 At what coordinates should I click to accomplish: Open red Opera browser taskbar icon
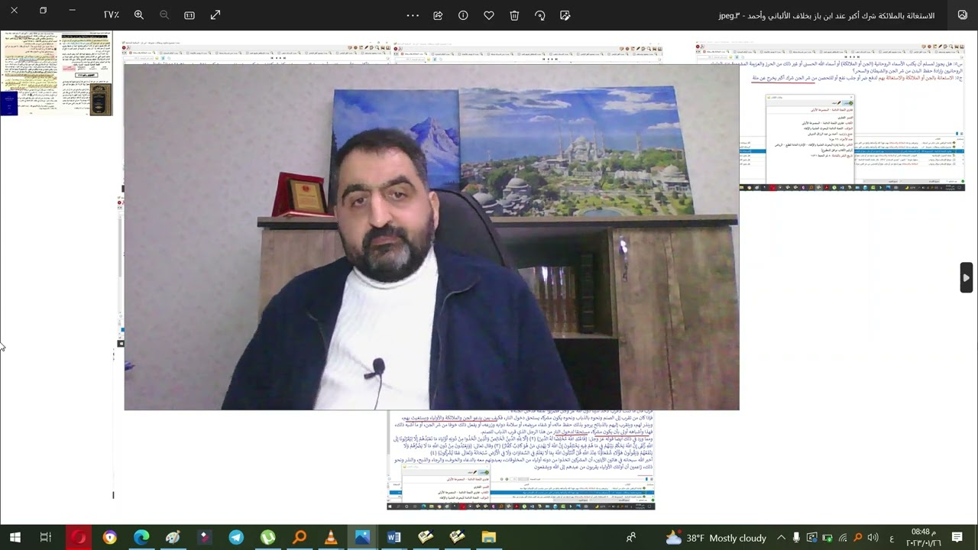click(x=78, y=538)
